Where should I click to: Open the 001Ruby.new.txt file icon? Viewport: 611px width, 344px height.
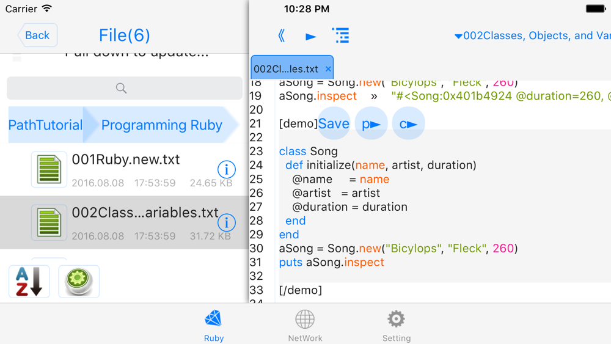[x=49, y=169]
